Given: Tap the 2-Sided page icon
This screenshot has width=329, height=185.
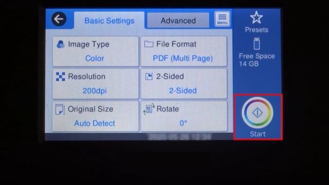Looking at the screenshot, I should [149, 77].
